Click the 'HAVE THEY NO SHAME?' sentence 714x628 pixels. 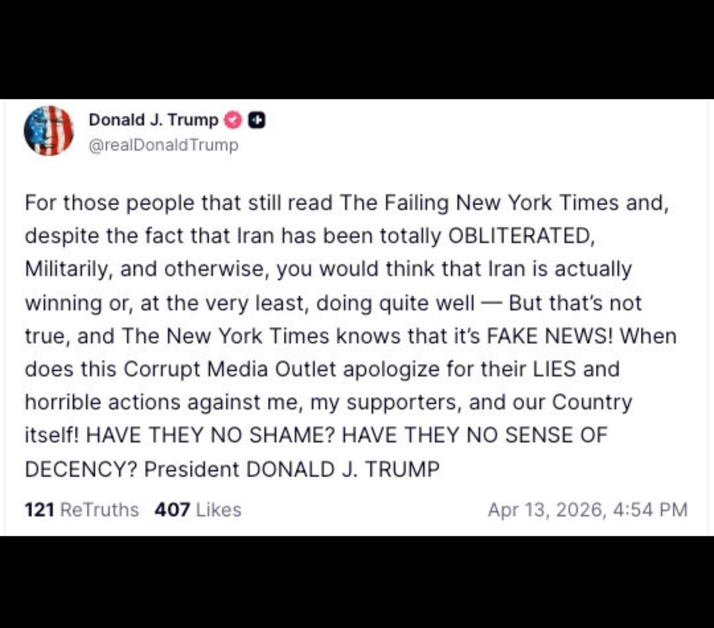point(211,435)
